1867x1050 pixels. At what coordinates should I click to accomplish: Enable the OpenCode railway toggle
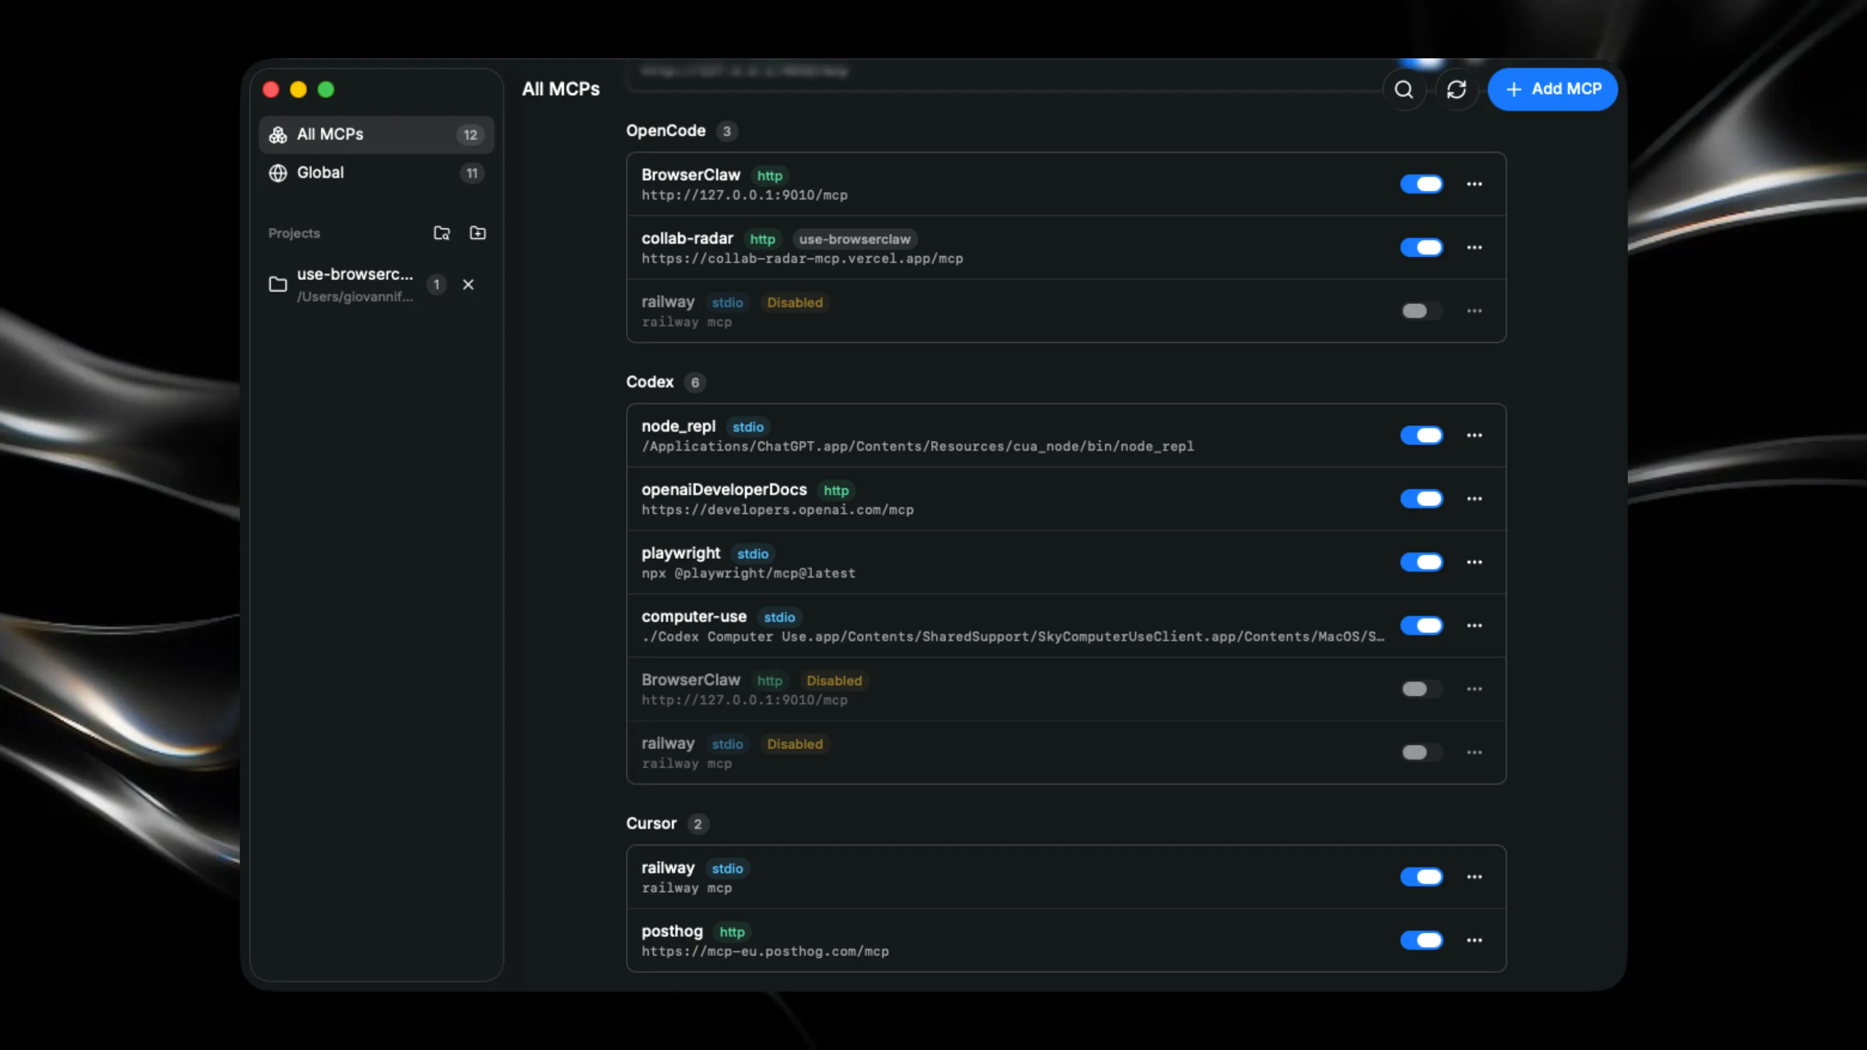(1421, 311)
